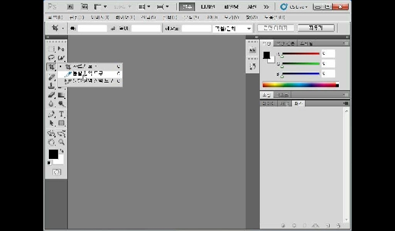395x231 pixels.
Task: Collapse the right panel dock to icons
Action: click(347, 37)
